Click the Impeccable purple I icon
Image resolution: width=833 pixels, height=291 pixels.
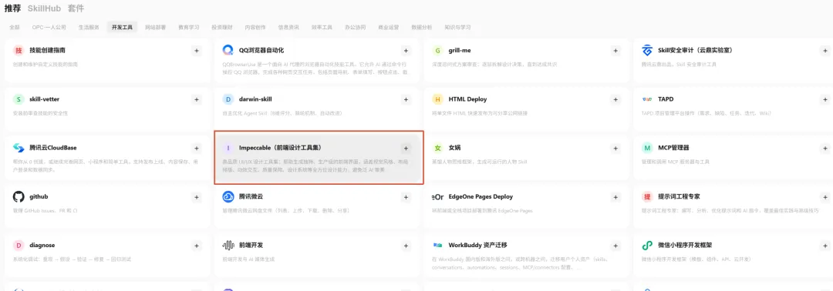click(228, 148)
